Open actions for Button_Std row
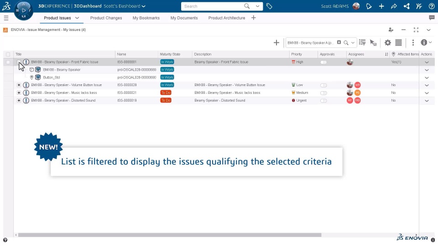The image size is (438, 246). tap(427, 77)
